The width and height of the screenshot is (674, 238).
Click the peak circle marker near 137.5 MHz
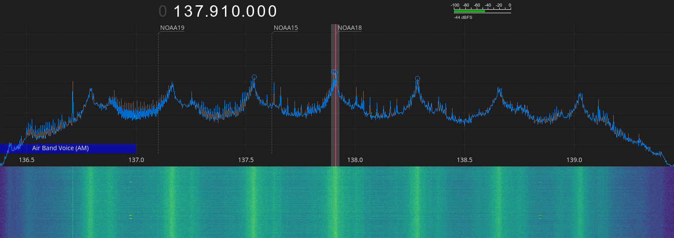[x=254, y=77]
